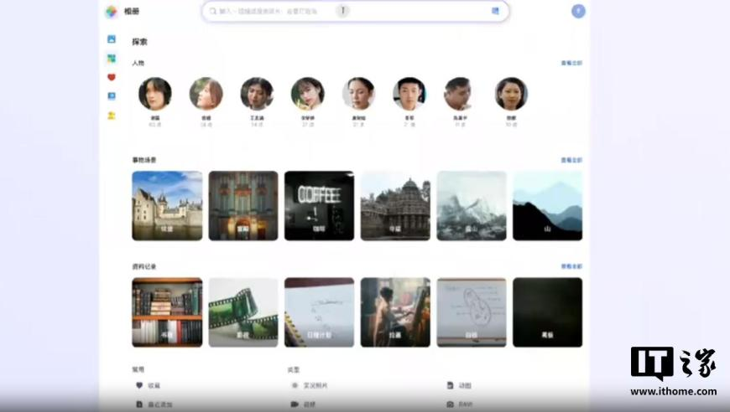
Task: Open the ornate building facade thumbnail
Action: click(x=243, y=206)
